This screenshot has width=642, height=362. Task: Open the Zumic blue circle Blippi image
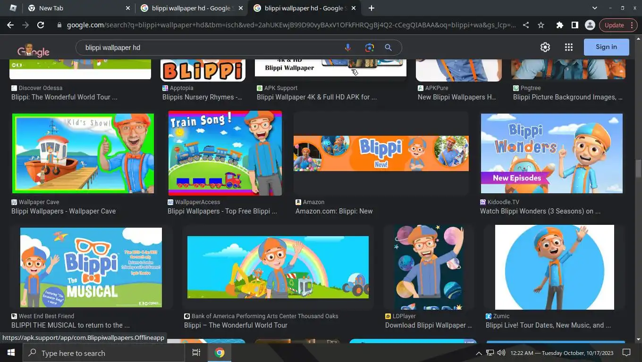[555, 267]
